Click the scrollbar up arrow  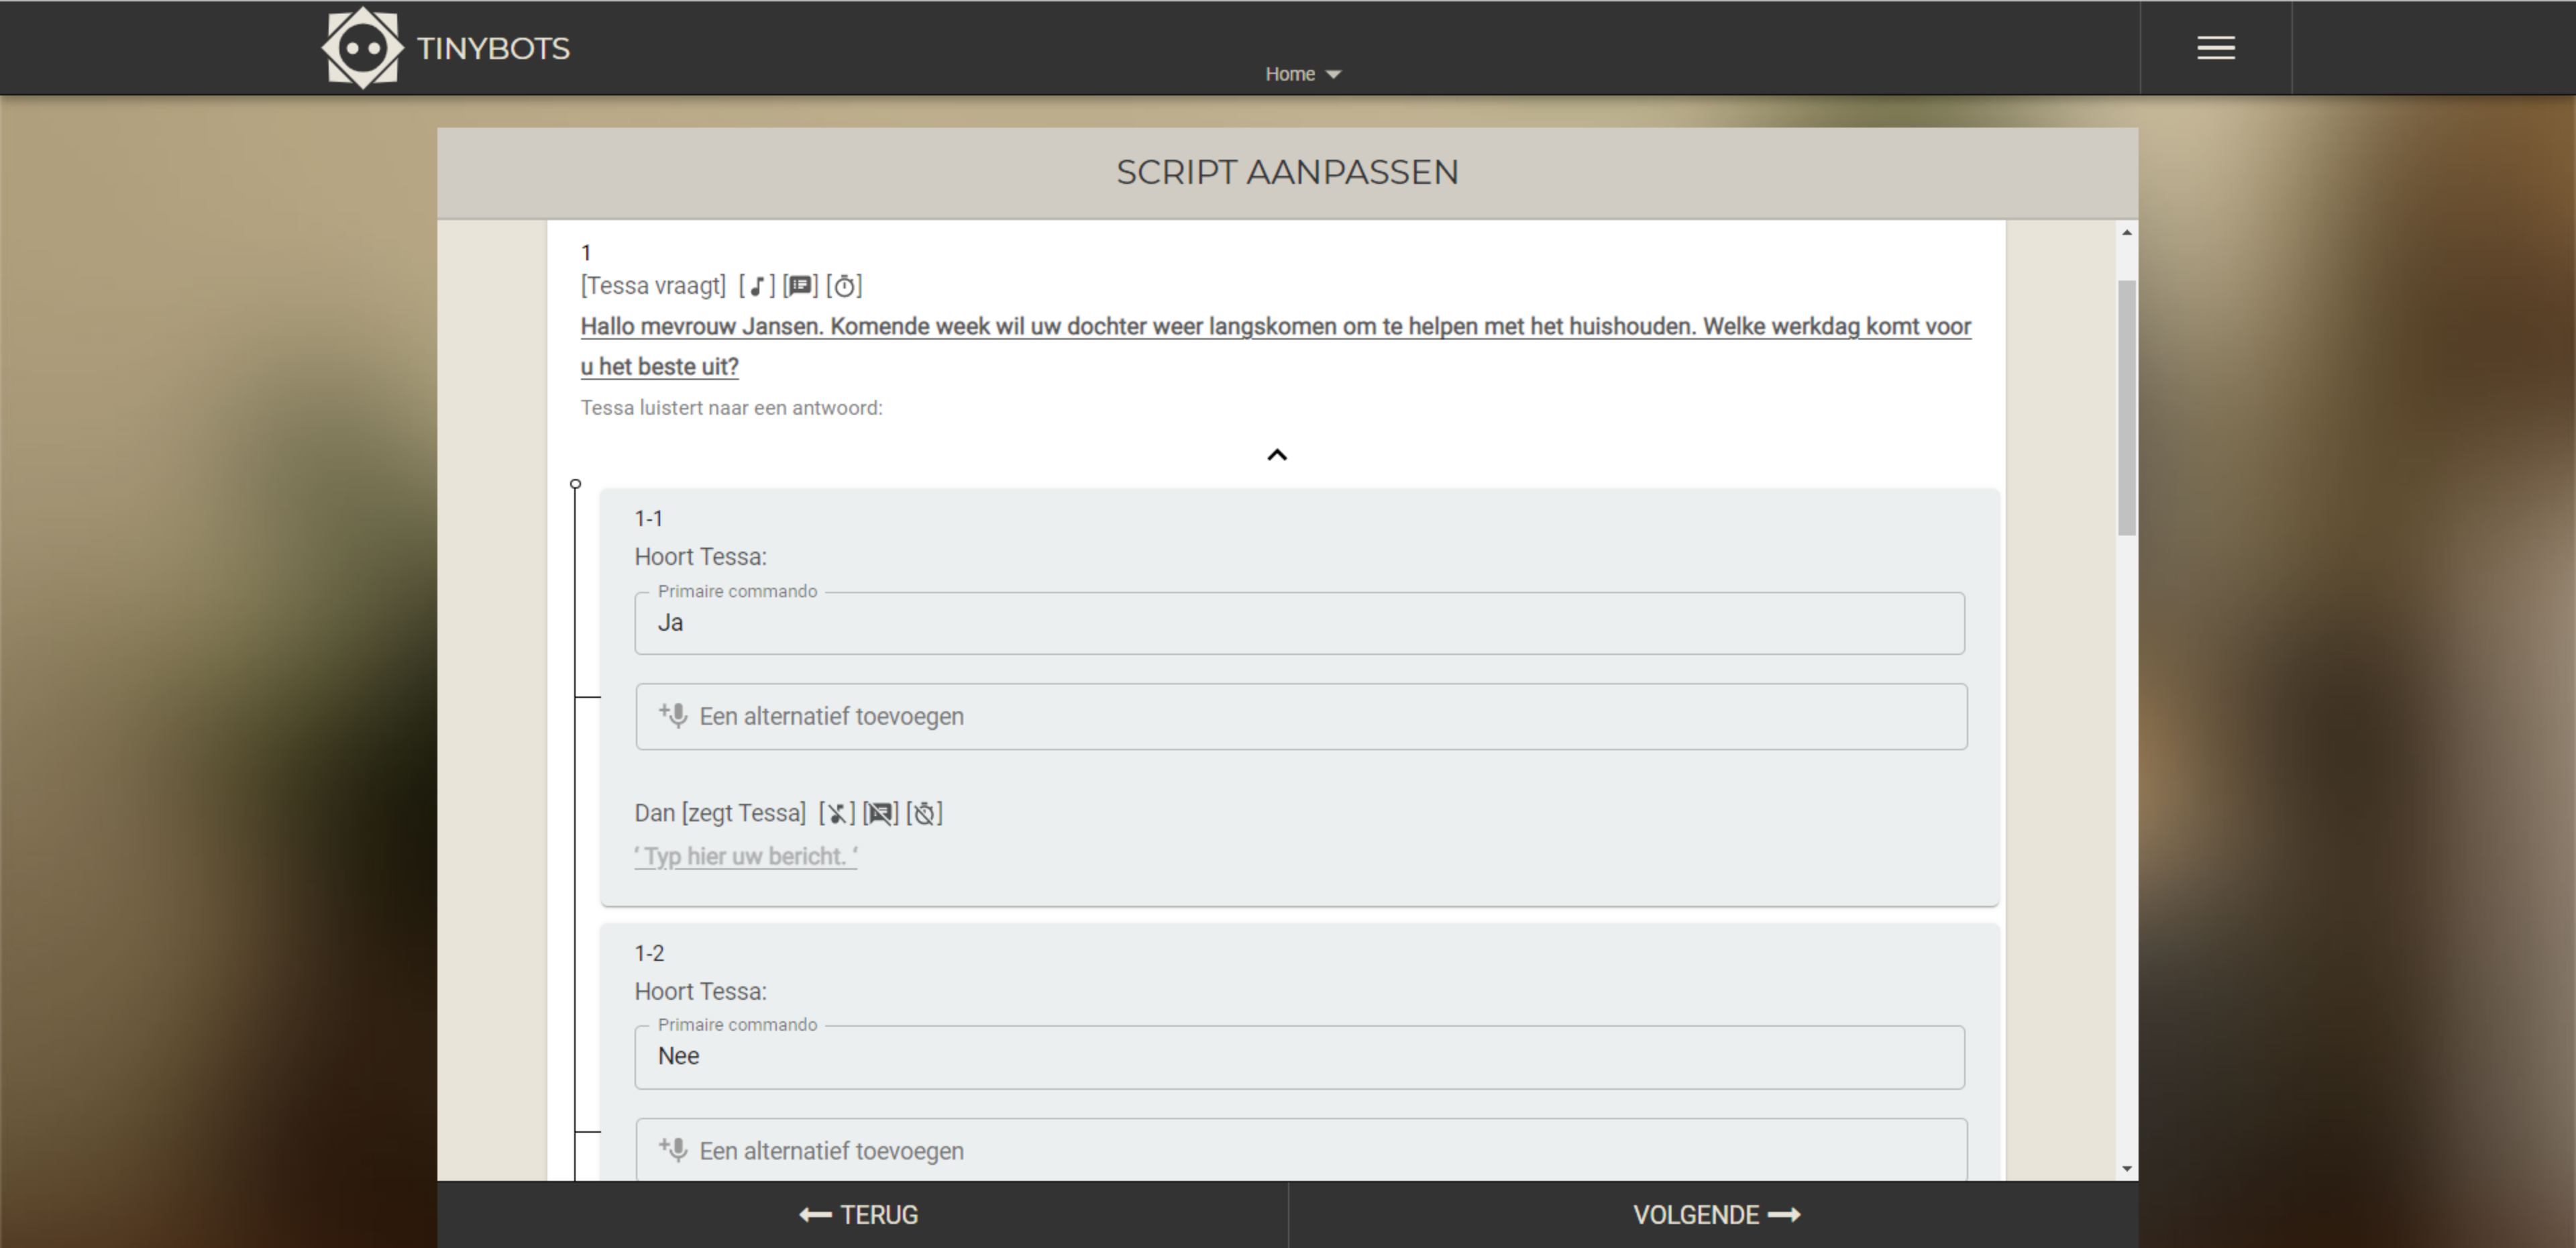[2127, 232]
